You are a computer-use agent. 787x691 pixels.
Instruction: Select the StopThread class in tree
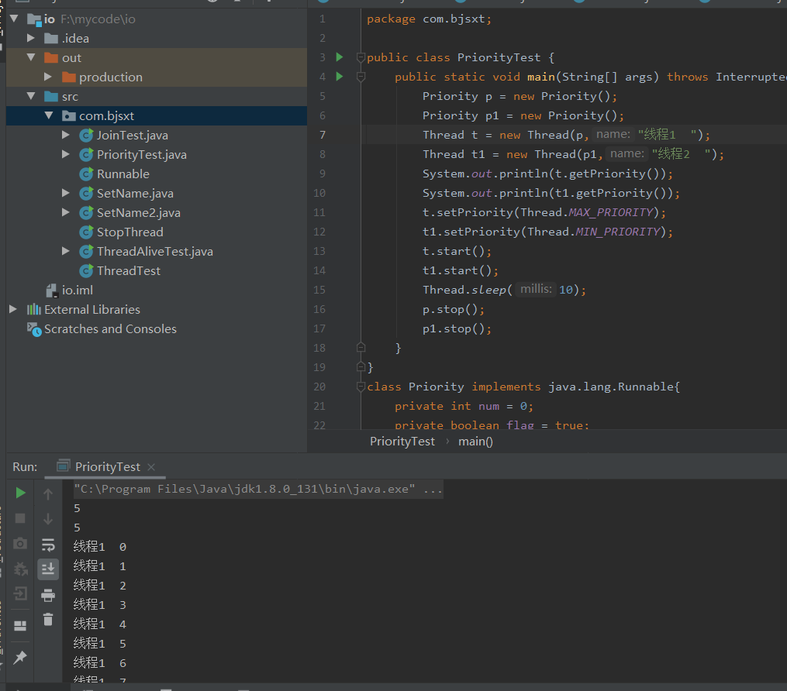(x=129, y=232)
